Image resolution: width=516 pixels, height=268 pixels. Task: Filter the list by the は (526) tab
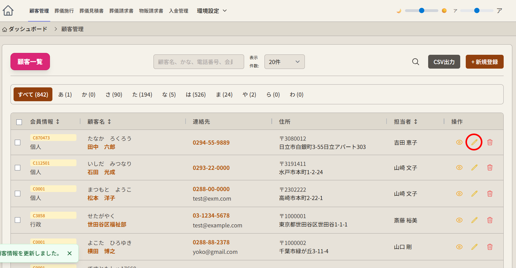click(195, 95)
